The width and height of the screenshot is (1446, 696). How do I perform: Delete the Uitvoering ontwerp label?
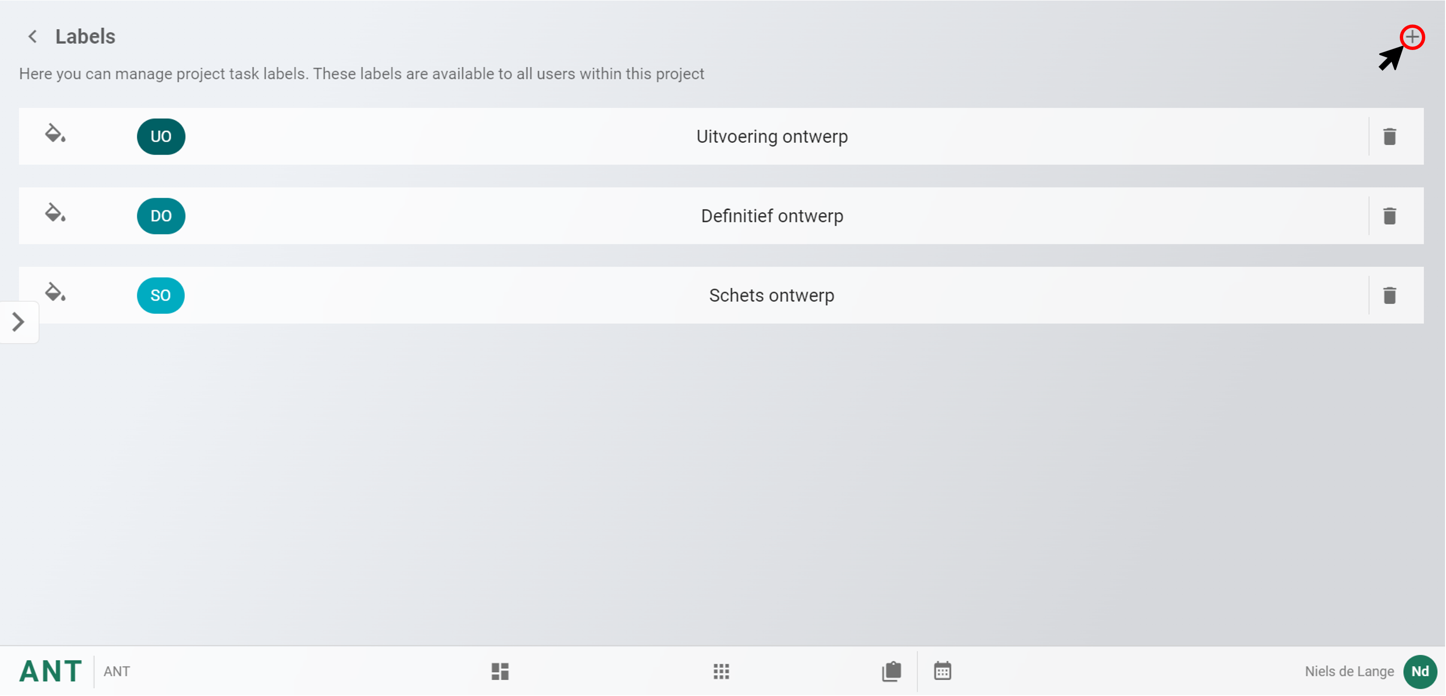(x=1389, y=136)
